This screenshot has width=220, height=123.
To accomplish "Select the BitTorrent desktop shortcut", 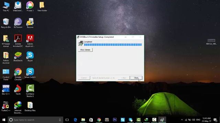I will click(18, 23).
